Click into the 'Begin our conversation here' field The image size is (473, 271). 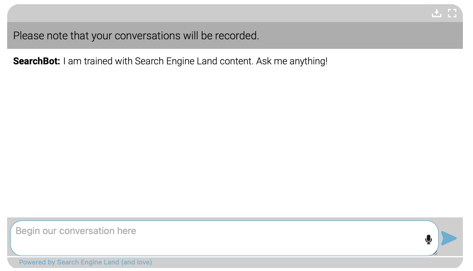pyautogui.click(x=224, y=238)
